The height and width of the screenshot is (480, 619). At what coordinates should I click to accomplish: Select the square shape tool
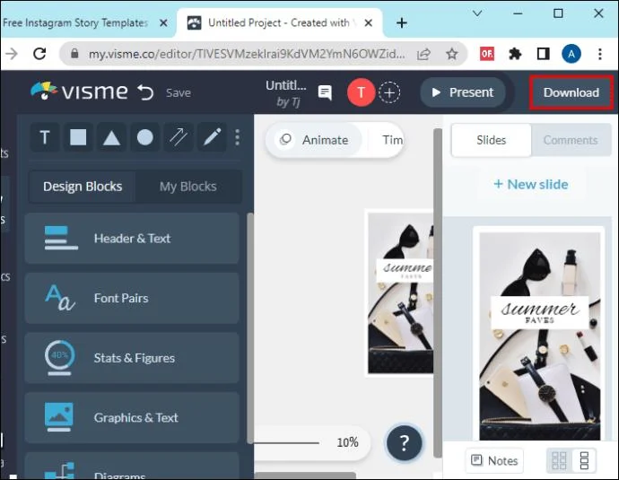[78, 138]
